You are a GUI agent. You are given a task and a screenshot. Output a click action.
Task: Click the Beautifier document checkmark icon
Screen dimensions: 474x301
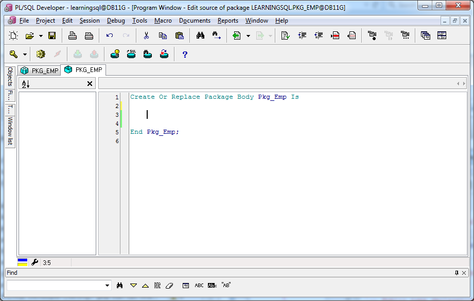point(285,36)
